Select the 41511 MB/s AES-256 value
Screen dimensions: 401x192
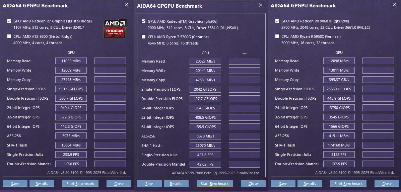tap(339, 136)
